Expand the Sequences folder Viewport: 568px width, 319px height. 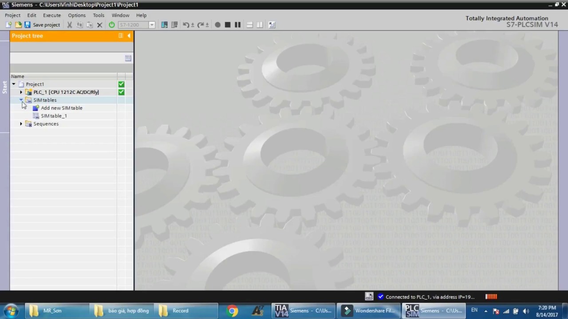tap(21, 124)
